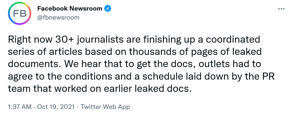Image resolution: width=295 pixels, height=122 pixels.
Task: Open the Twitter Web App source link
Action: tap(105, 107)
